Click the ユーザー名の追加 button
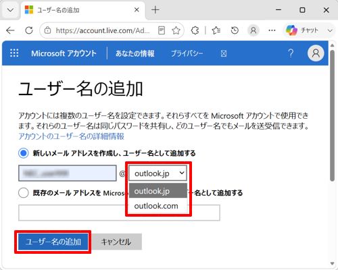The height and width of the screenshot is (270, 338). pyautogui.click(x=53, y=242)
